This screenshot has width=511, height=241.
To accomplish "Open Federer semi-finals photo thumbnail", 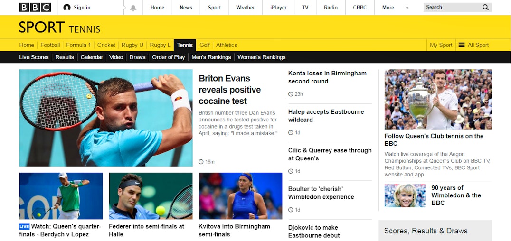I will pos(151,196).
